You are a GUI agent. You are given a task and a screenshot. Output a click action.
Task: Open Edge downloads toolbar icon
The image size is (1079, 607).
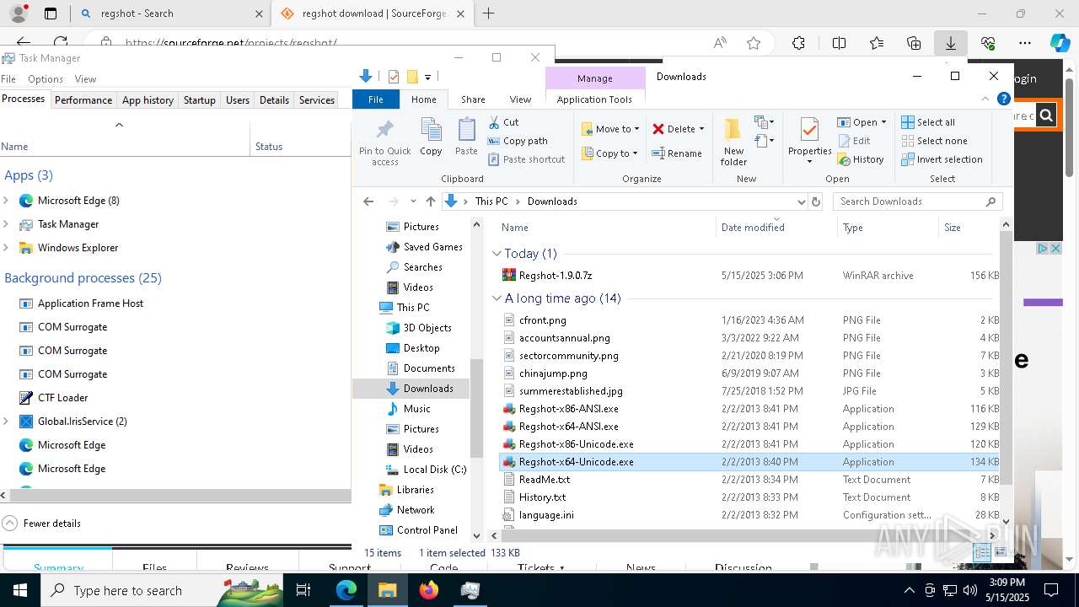coord(950,43)
